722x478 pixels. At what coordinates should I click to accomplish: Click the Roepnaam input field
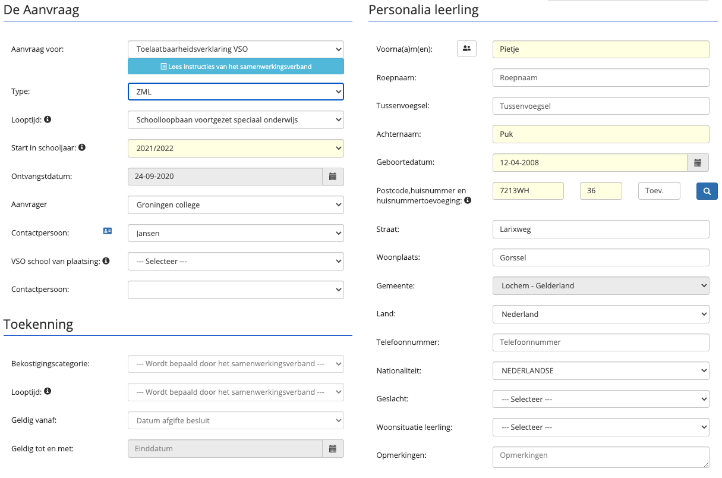[x=600, y=77]
